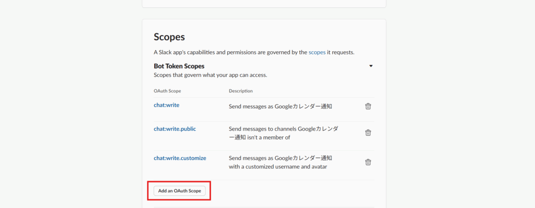Screen dimensions: 535x208
Task: Open the chat:write scope link
Action: tap(167, 105)
